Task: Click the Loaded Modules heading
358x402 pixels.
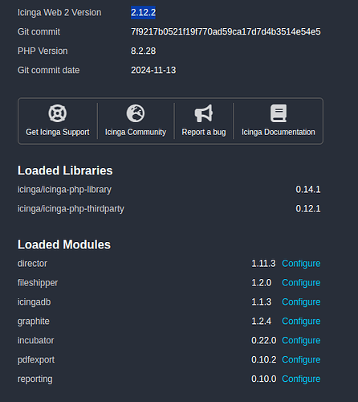Action: 64,244
